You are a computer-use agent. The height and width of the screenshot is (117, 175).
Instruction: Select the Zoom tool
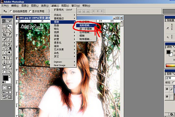click(9, 71)
